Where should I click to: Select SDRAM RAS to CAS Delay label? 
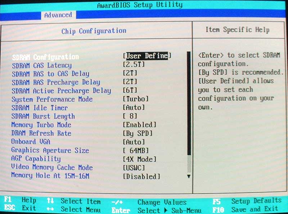[x=51, y=74]
